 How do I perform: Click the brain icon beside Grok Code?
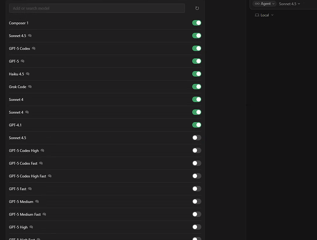(x=30, y=87)
